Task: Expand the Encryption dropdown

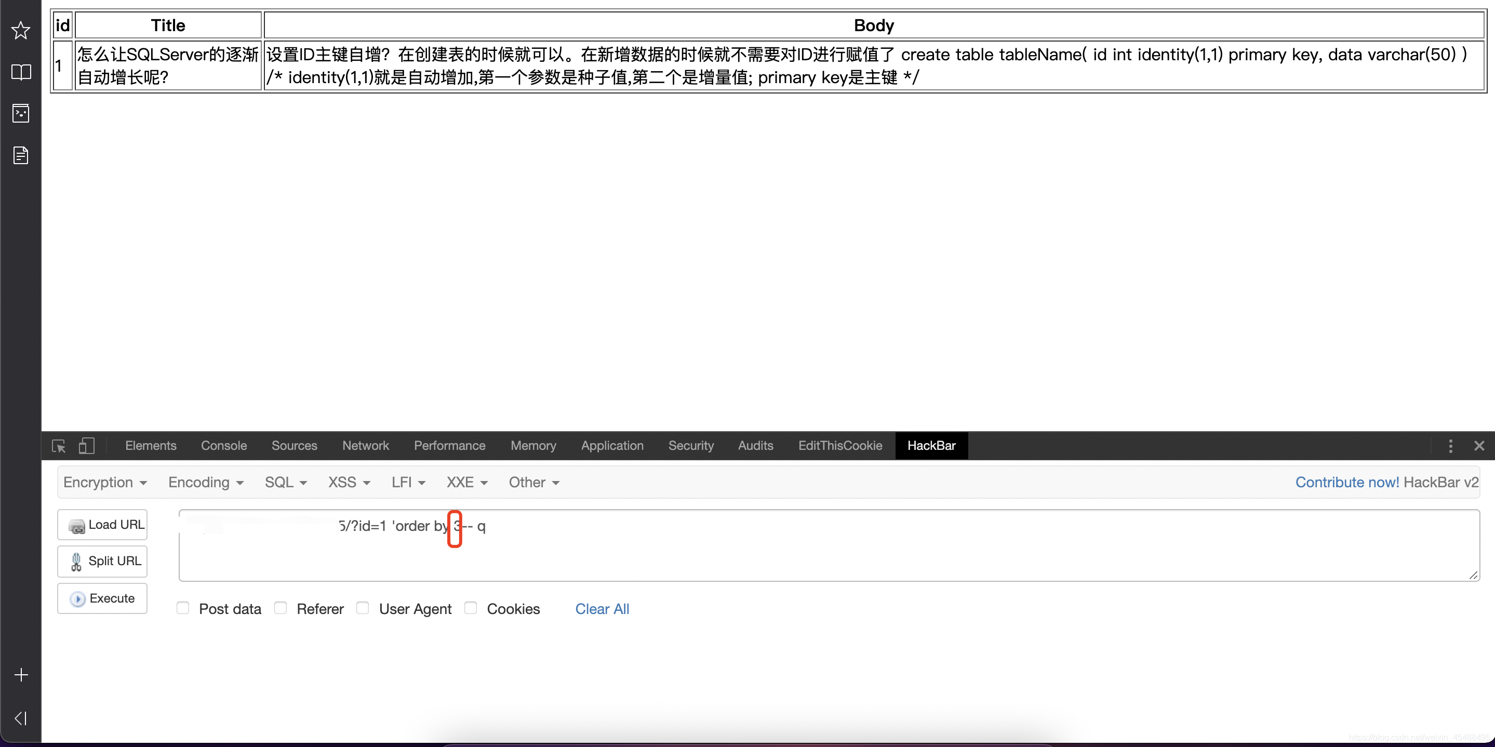Action: click(x=104, y=482)
